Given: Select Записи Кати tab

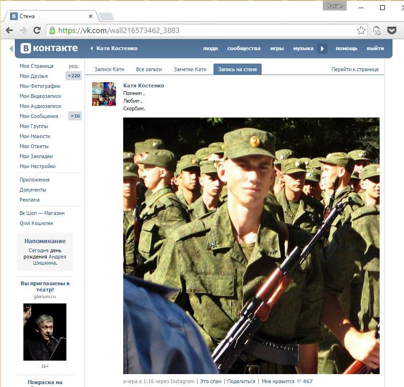Looking at the screenshot, I should pyautogui.click(x=109, y=69).
